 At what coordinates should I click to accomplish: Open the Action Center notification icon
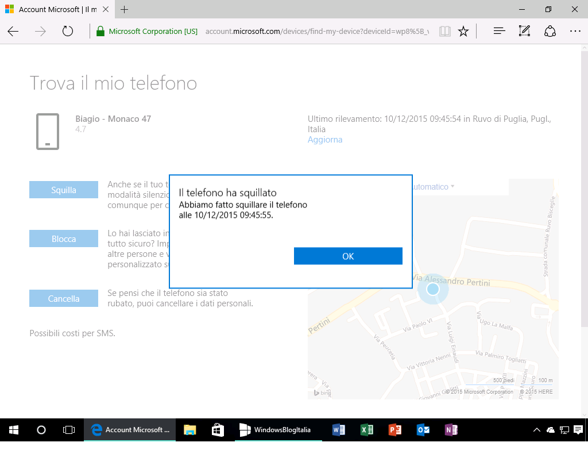(x=578, y=430)
